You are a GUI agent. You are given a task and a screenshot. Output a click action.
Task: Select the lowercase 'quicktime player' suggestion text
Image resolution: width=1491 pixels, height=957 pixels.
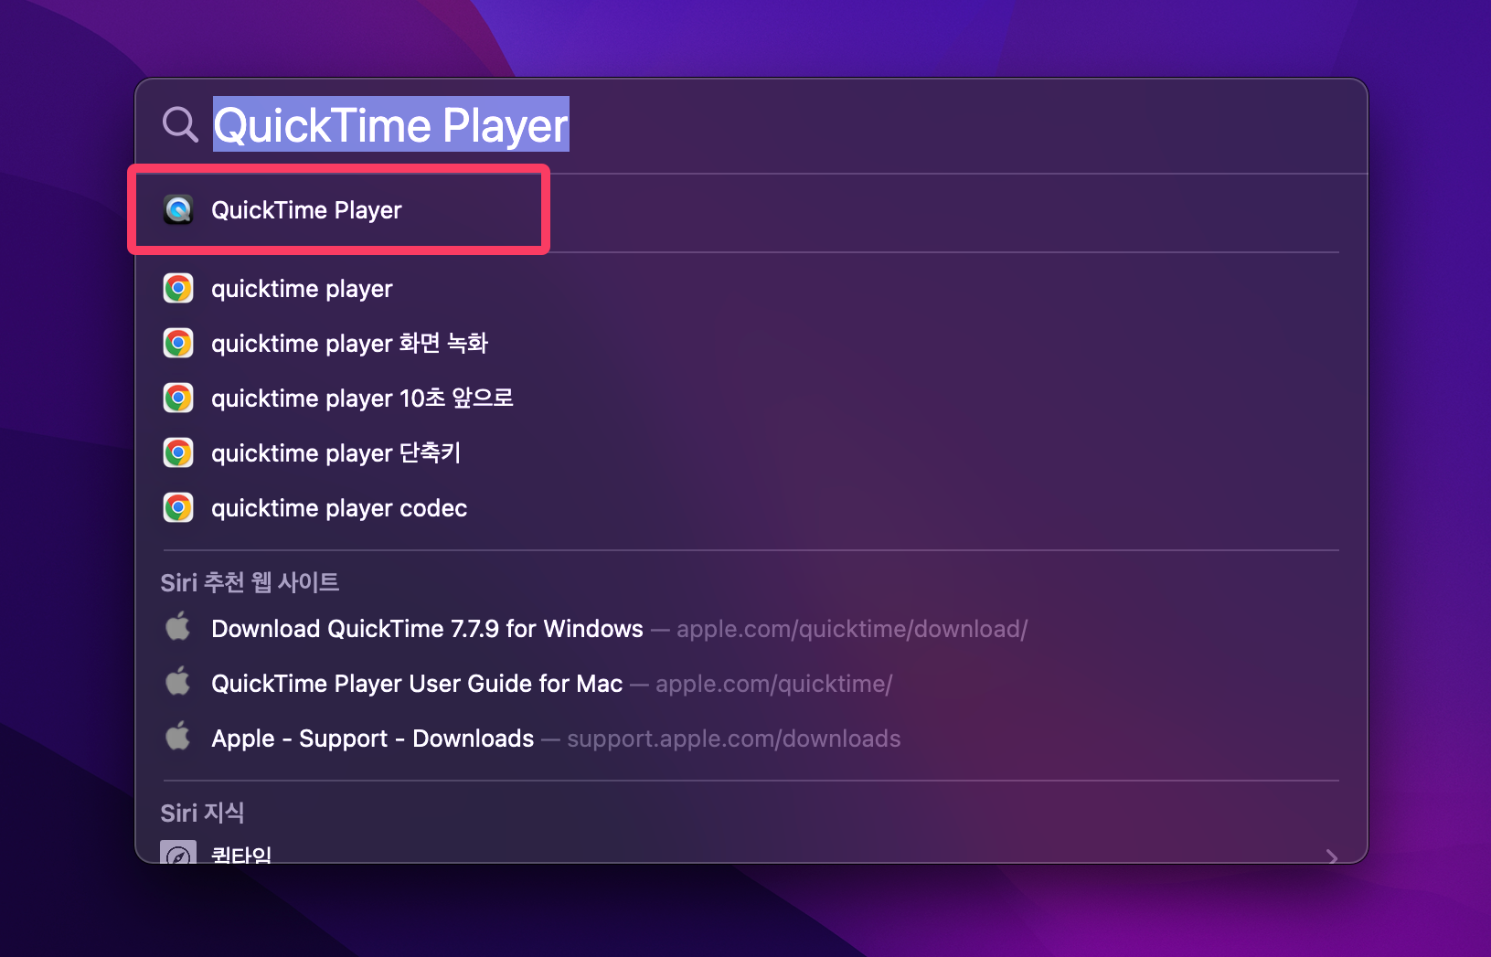pos(302,289)
